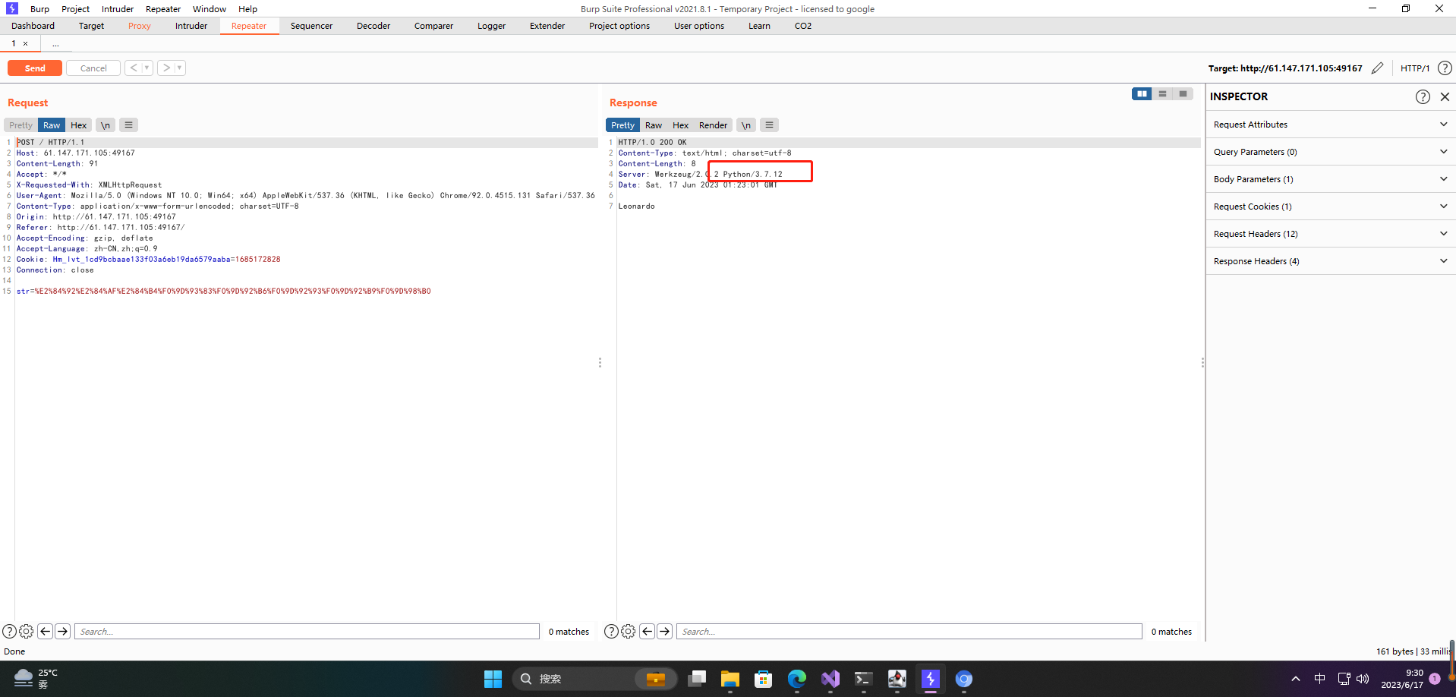
Task: Focus the response search field
Action: [909, 632]
